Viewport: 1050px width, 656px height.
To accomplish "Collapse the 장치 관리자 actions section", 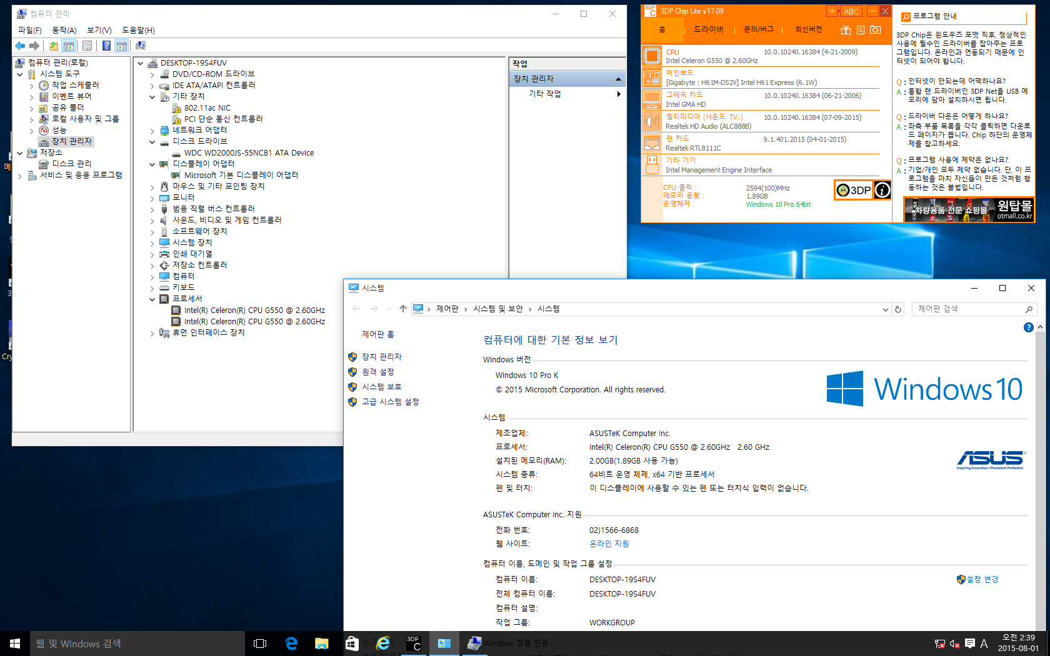I will 618,79.
